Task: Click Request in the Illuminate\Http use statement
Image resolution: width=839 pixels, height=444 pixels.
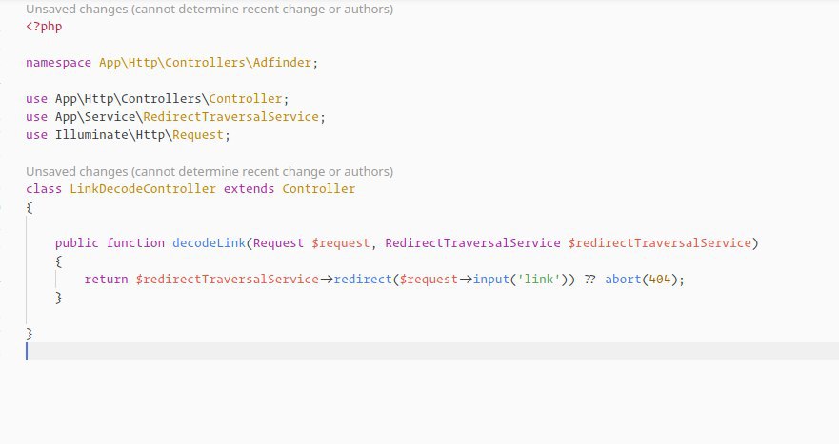Action: pos(197,135)
